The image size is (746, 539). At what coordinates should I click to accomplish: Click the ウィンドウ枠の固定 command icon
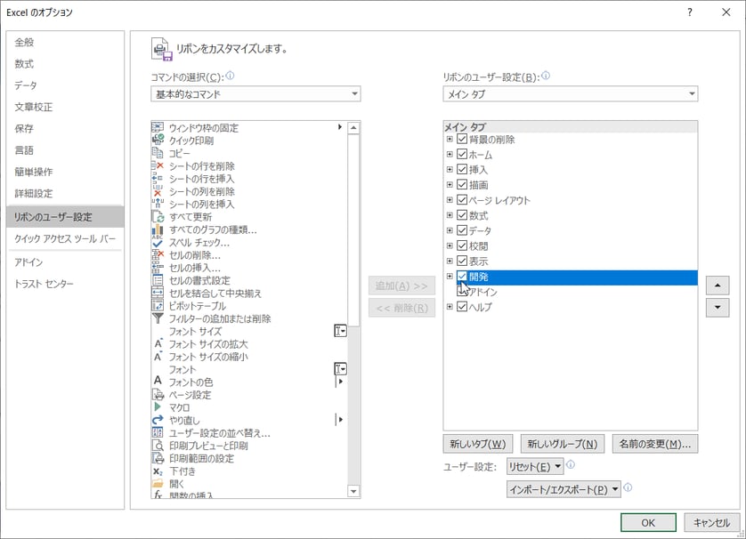pyautogui.click(x=158, y=127)
